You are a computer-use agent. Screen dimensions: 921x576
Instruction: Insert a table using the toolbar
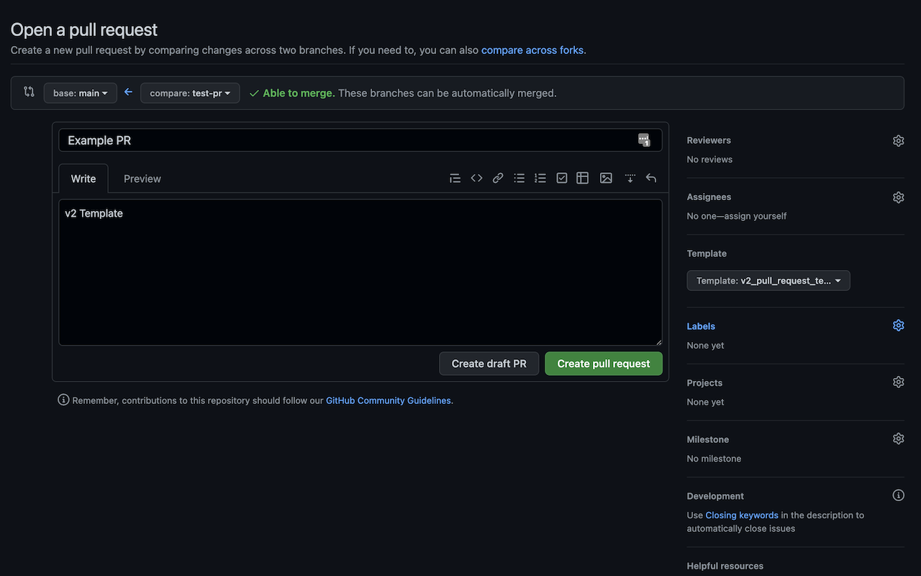pos(583,177)
